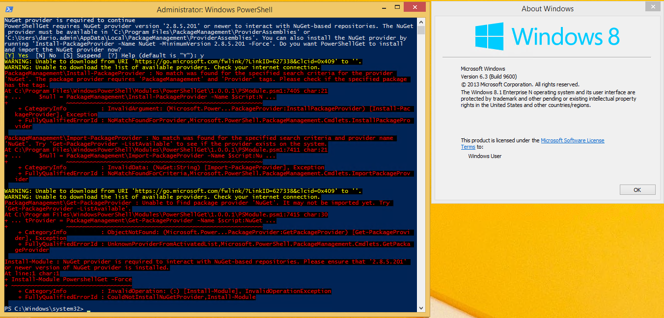Click the '© 2013 Microsoft Corporation' copyright text
This screenshot has height=318, width=664.
tap(520, 84)
